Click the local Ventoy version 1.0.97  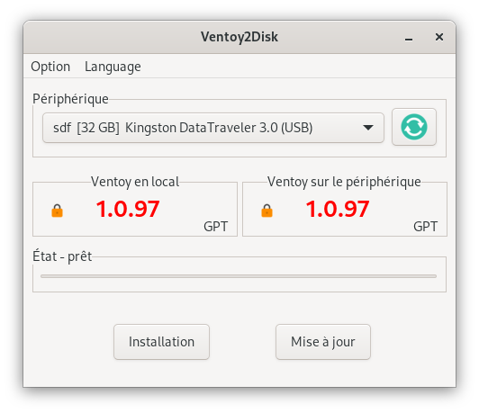point(128,209)
